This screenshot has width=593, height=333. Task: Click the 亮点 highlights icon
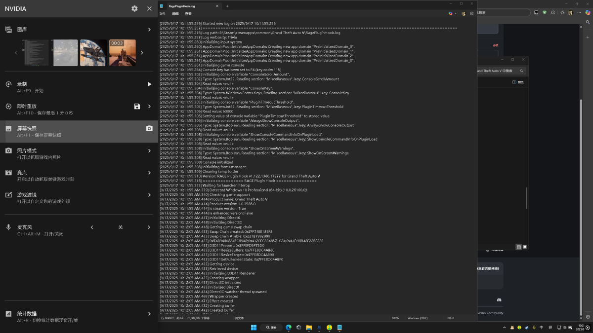point(8,173)
